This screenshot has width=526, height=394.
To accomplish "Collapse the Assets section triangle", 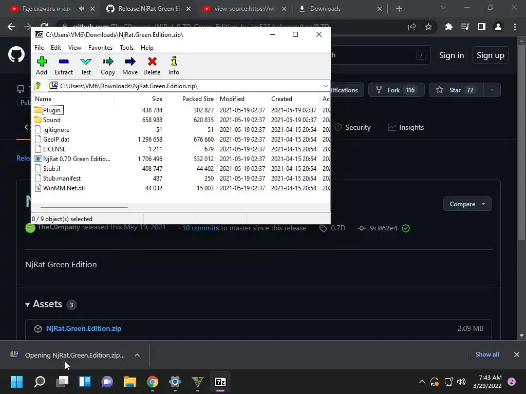I will 28,305.
